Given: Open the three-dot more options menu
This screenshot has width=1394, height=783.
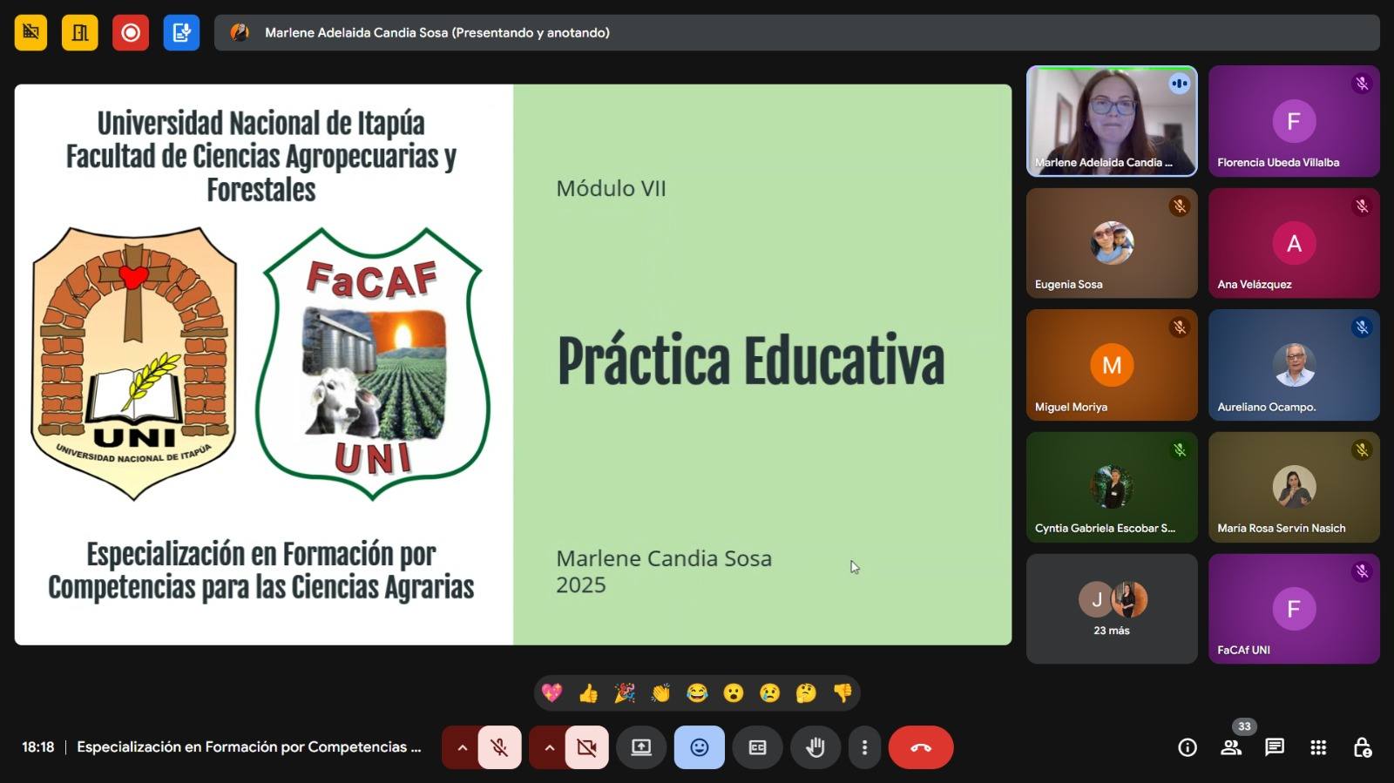Looking at the screenshot, I should click(864, 747).
